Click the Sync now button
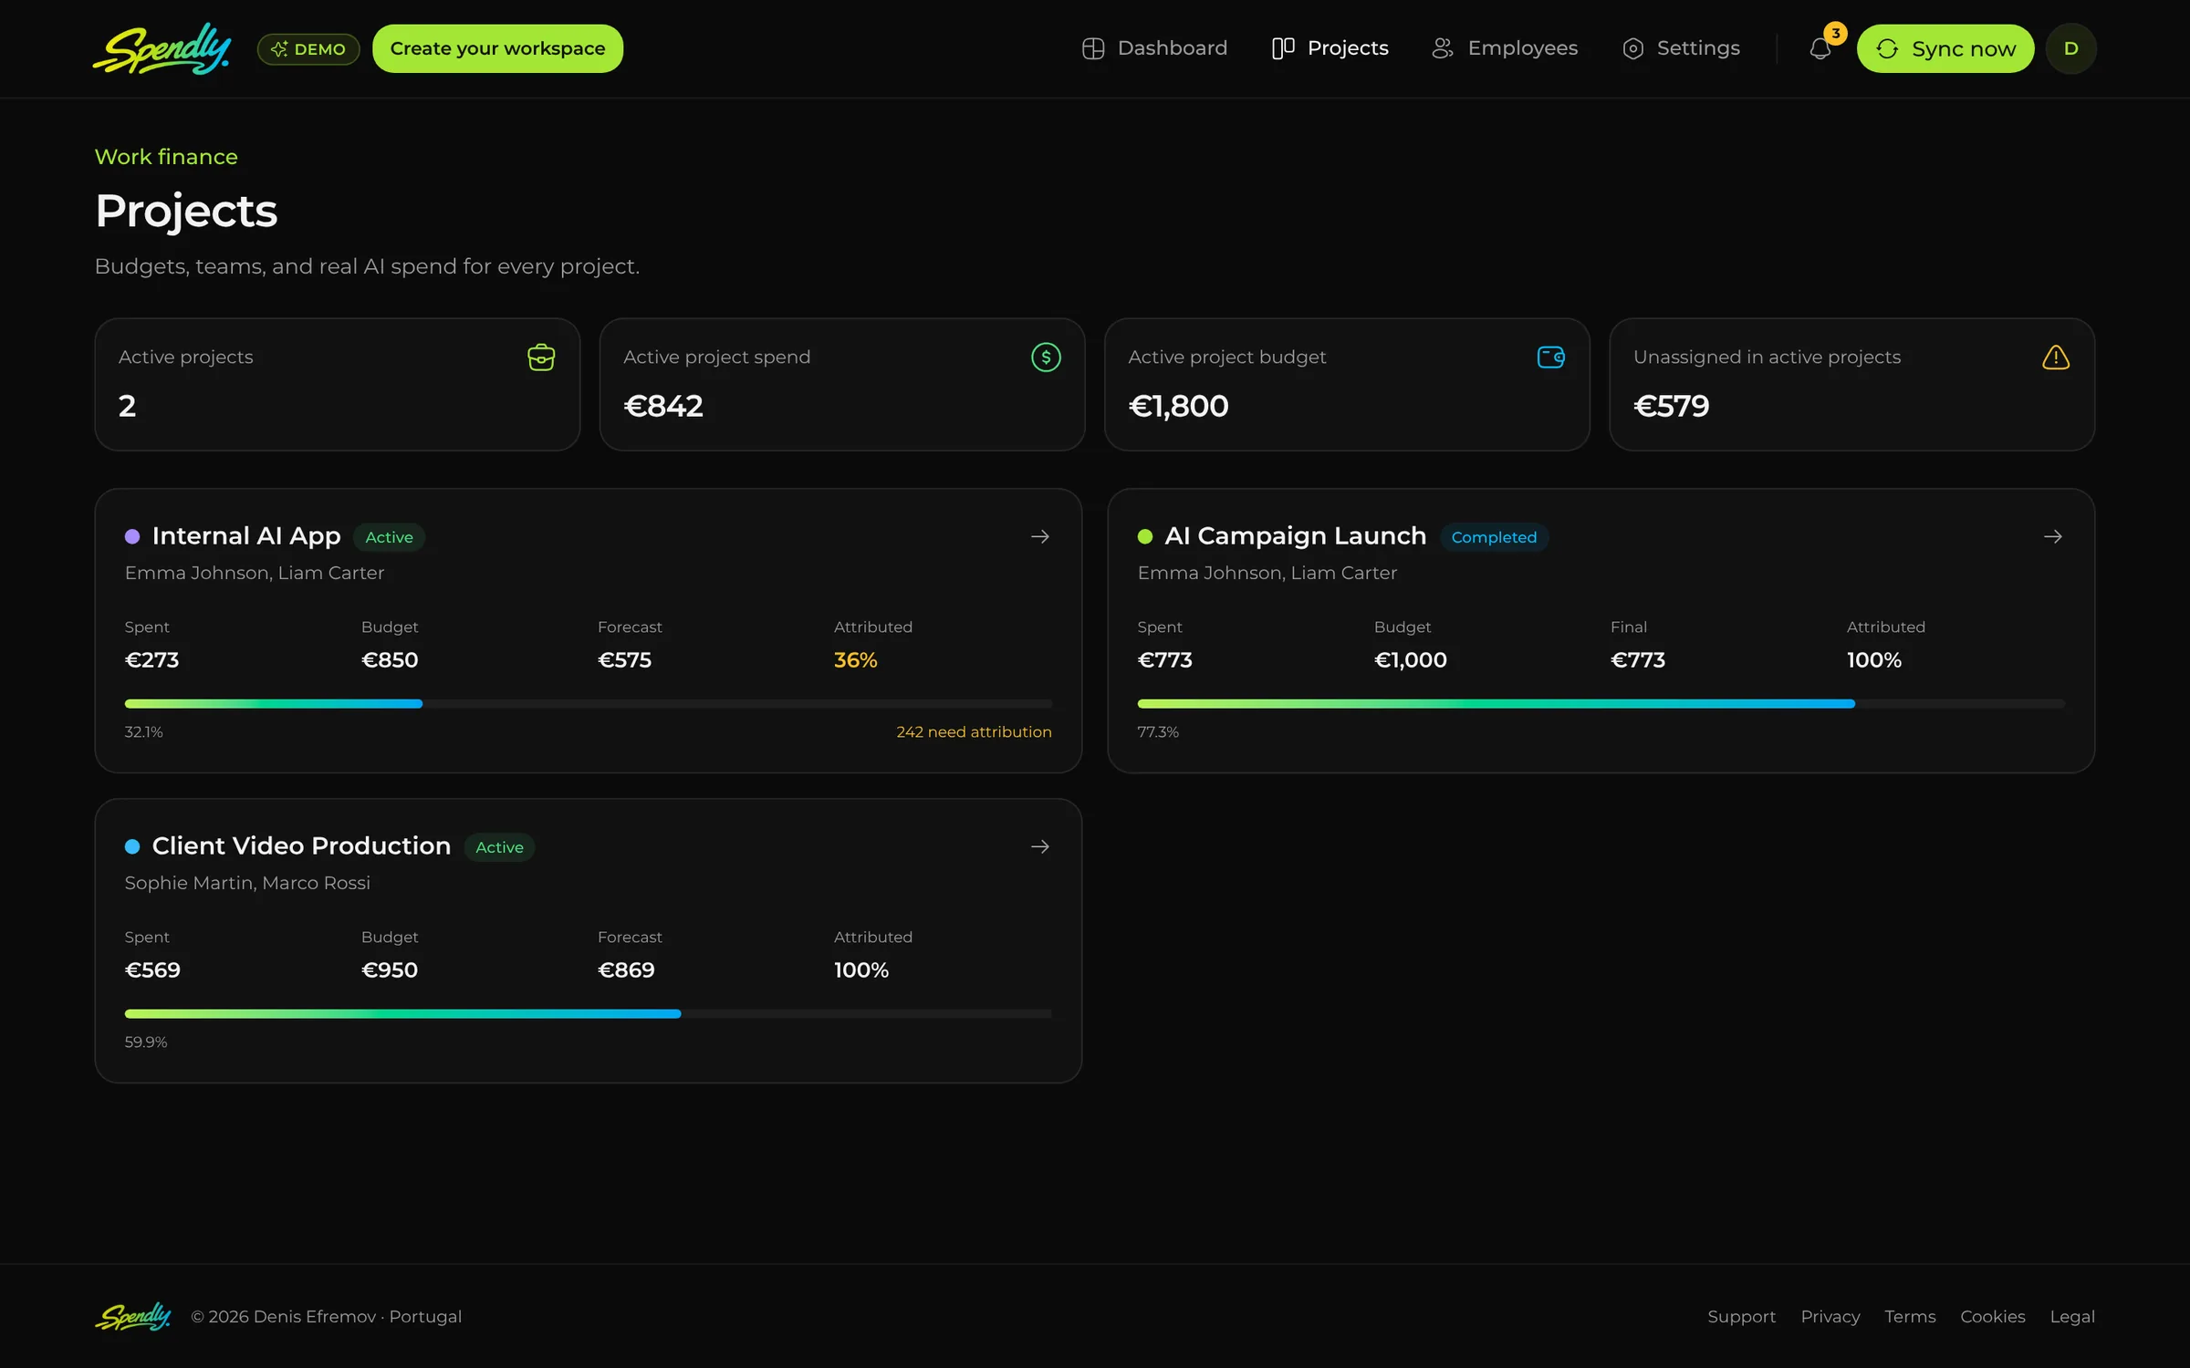The width and height of the screenshot is (2190, 1368). tap(1945, 48)
